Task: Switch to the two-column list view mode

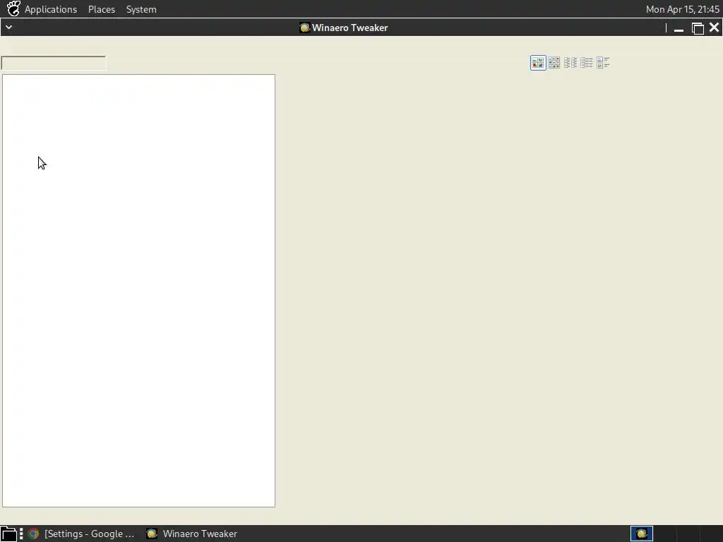Action: click(x=570, y=63)
